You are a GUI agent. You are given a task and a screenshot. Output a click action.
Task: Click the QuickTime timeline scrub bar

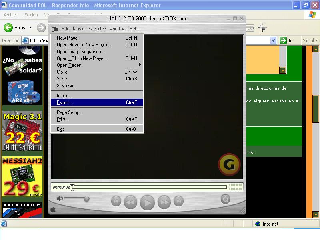click(x=150, y=187)
